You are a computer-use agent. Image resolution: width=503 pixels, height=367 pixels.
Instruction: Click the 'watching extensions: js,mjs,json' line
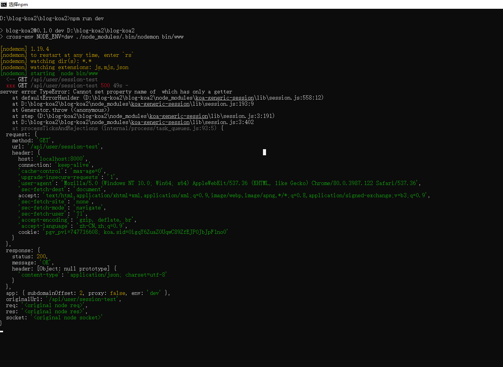click(64, 67)
